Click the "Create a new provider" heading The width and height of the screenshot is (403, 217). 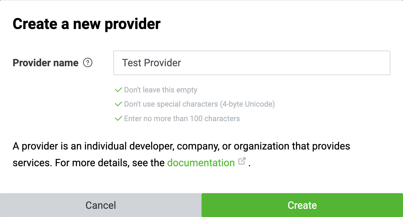tap(87, 24)
